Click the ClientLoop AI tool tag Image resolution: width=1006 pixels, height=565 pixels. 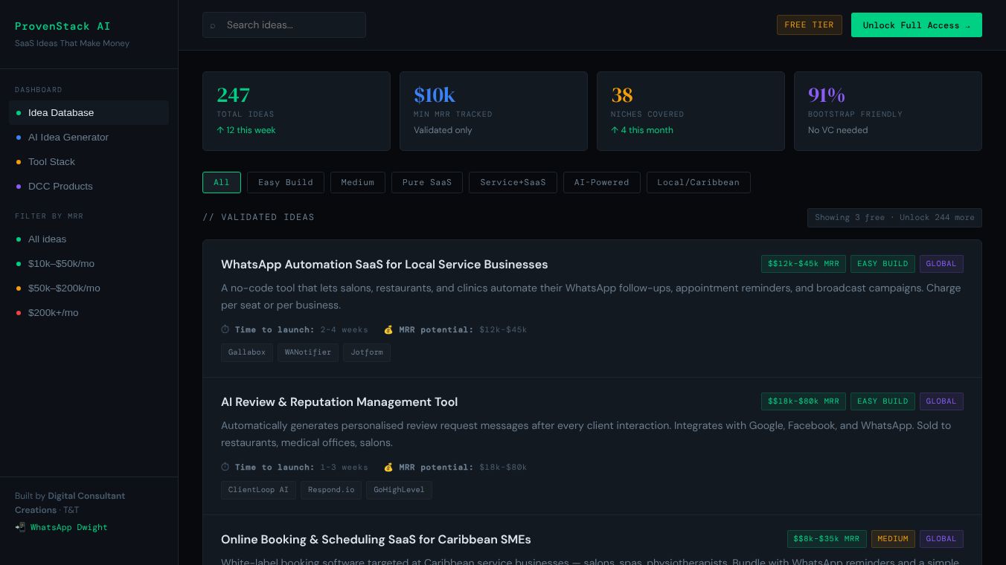(258, 490)
